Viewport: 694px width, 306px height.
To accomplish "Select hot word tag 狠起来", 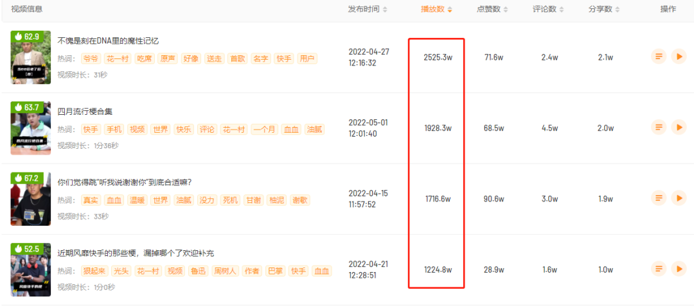I will 94,271.
